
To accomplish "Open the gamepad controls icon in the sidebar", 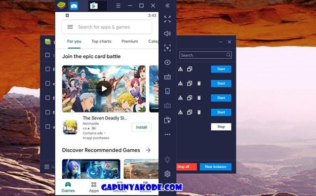I will [167, 106].
